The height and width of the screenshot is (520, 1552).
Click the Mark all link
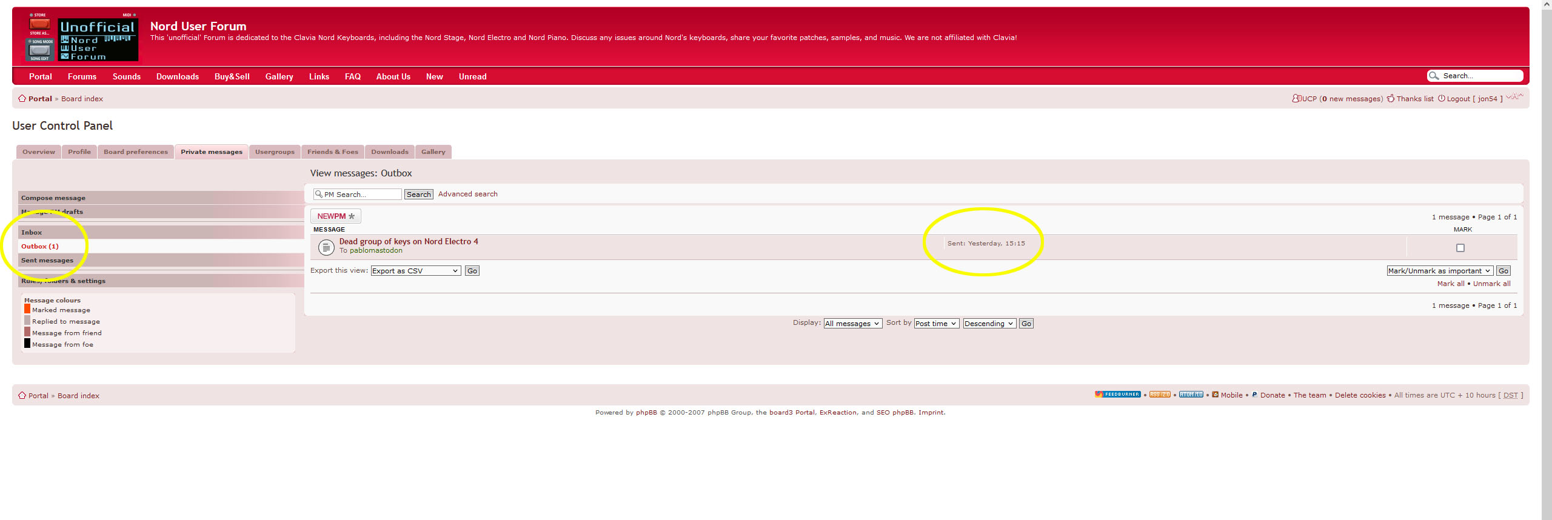coord(1451,284)
